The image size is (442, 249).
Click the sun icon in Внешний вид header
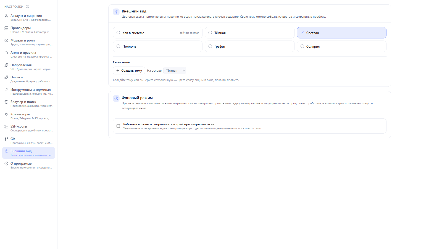pos(116,12)
